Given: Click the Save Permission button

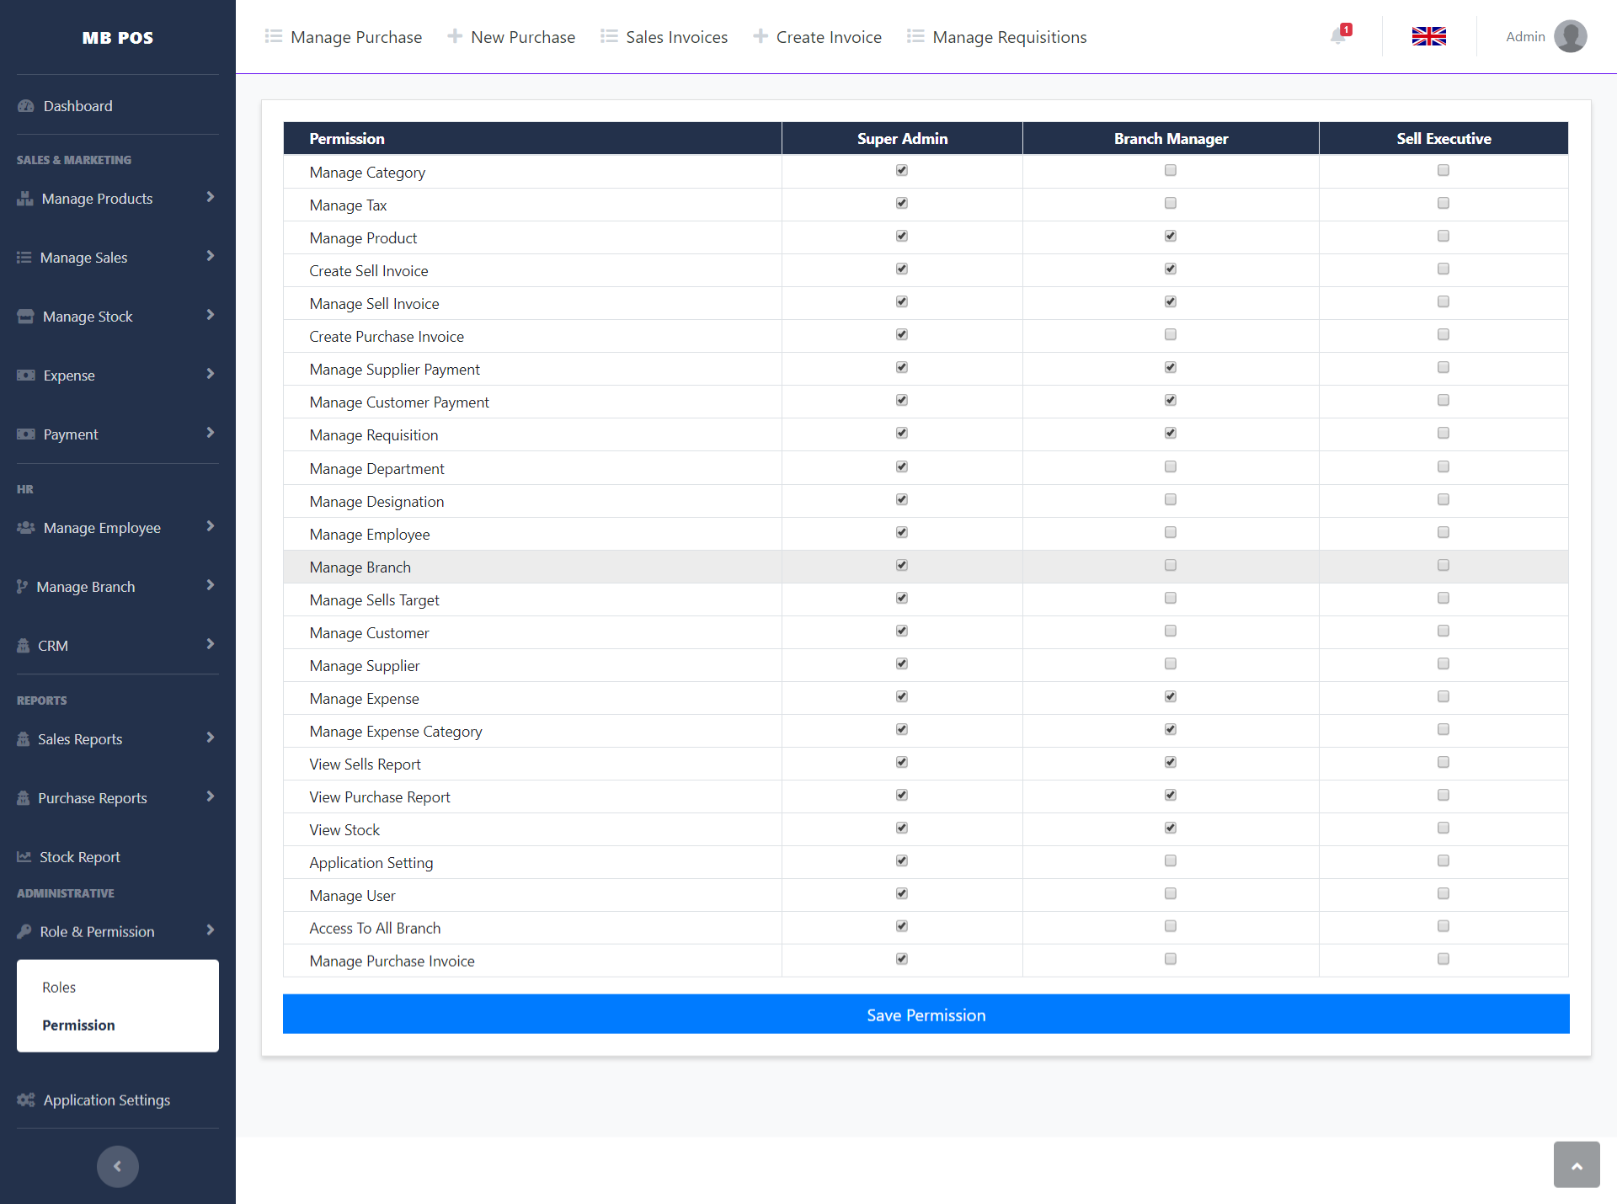Looking at the screenshot, I should [926, 1015].
